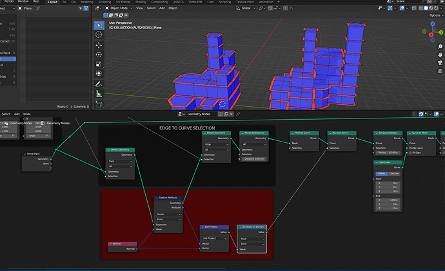
Task: Toggle X-ray view in viewport header
Action: click(414, 8)
